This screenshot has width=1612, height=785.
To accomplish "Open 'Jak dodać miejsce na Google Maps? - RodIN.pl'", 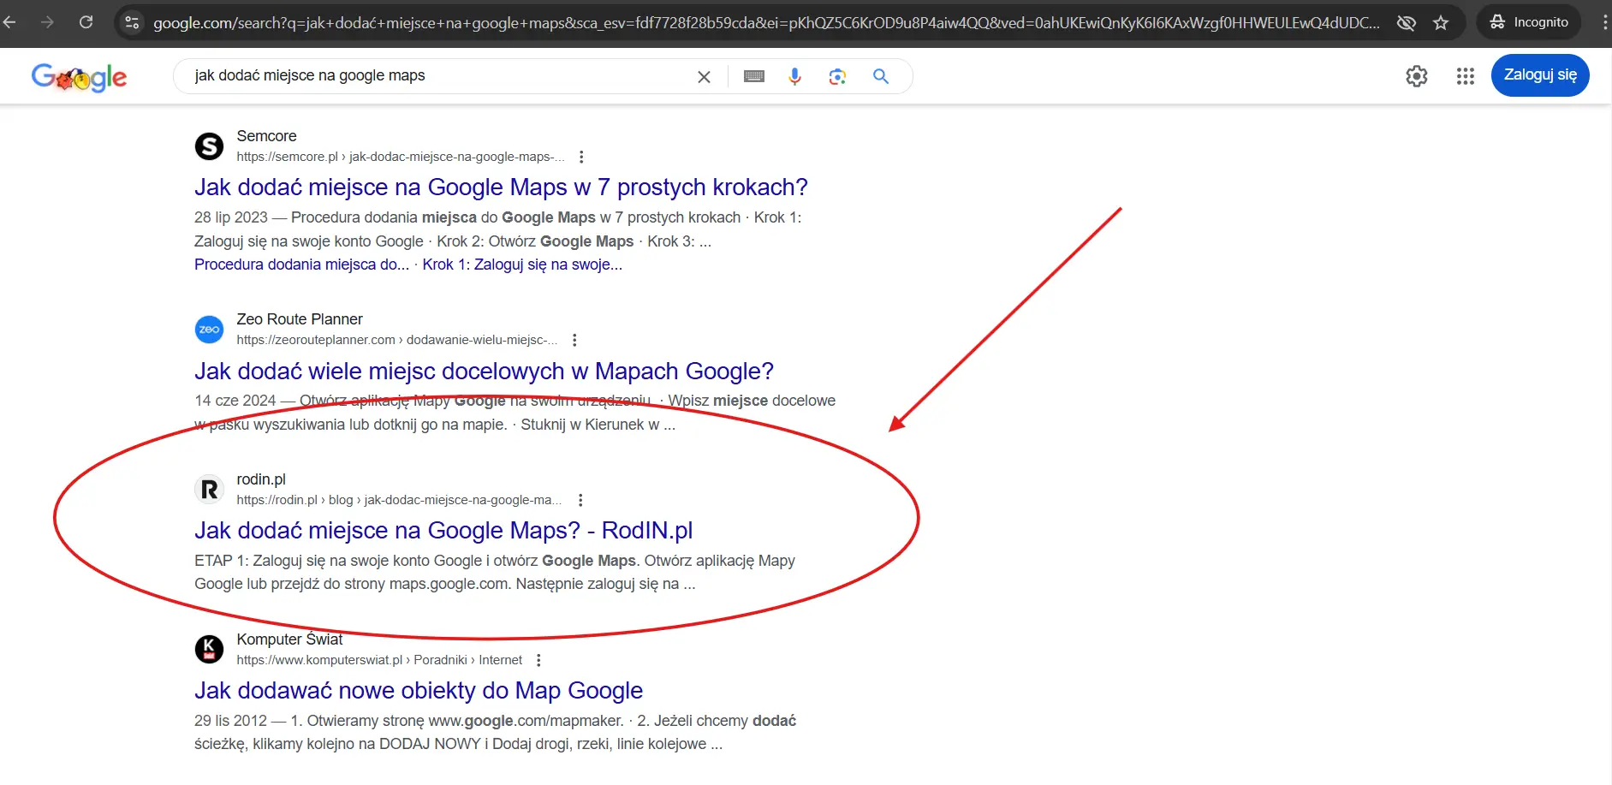I will 443,531.
